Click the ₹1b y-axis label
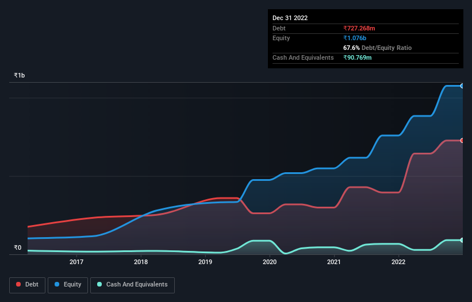 (x=20, y=75)
